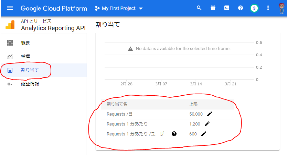
Task: Open the hamburger navigation menu
Action: click(x=10, y=8)
